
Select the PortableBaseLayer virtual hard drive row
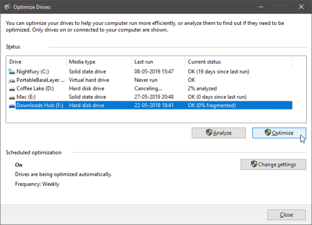click(x=150, y=80)
